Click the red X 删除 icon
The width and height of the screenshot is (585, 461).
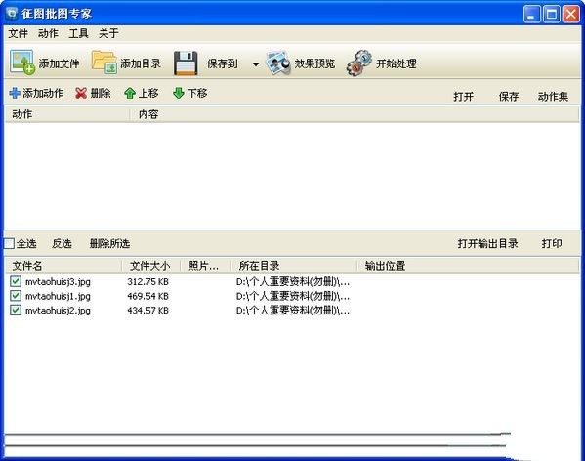click(81, 93)
